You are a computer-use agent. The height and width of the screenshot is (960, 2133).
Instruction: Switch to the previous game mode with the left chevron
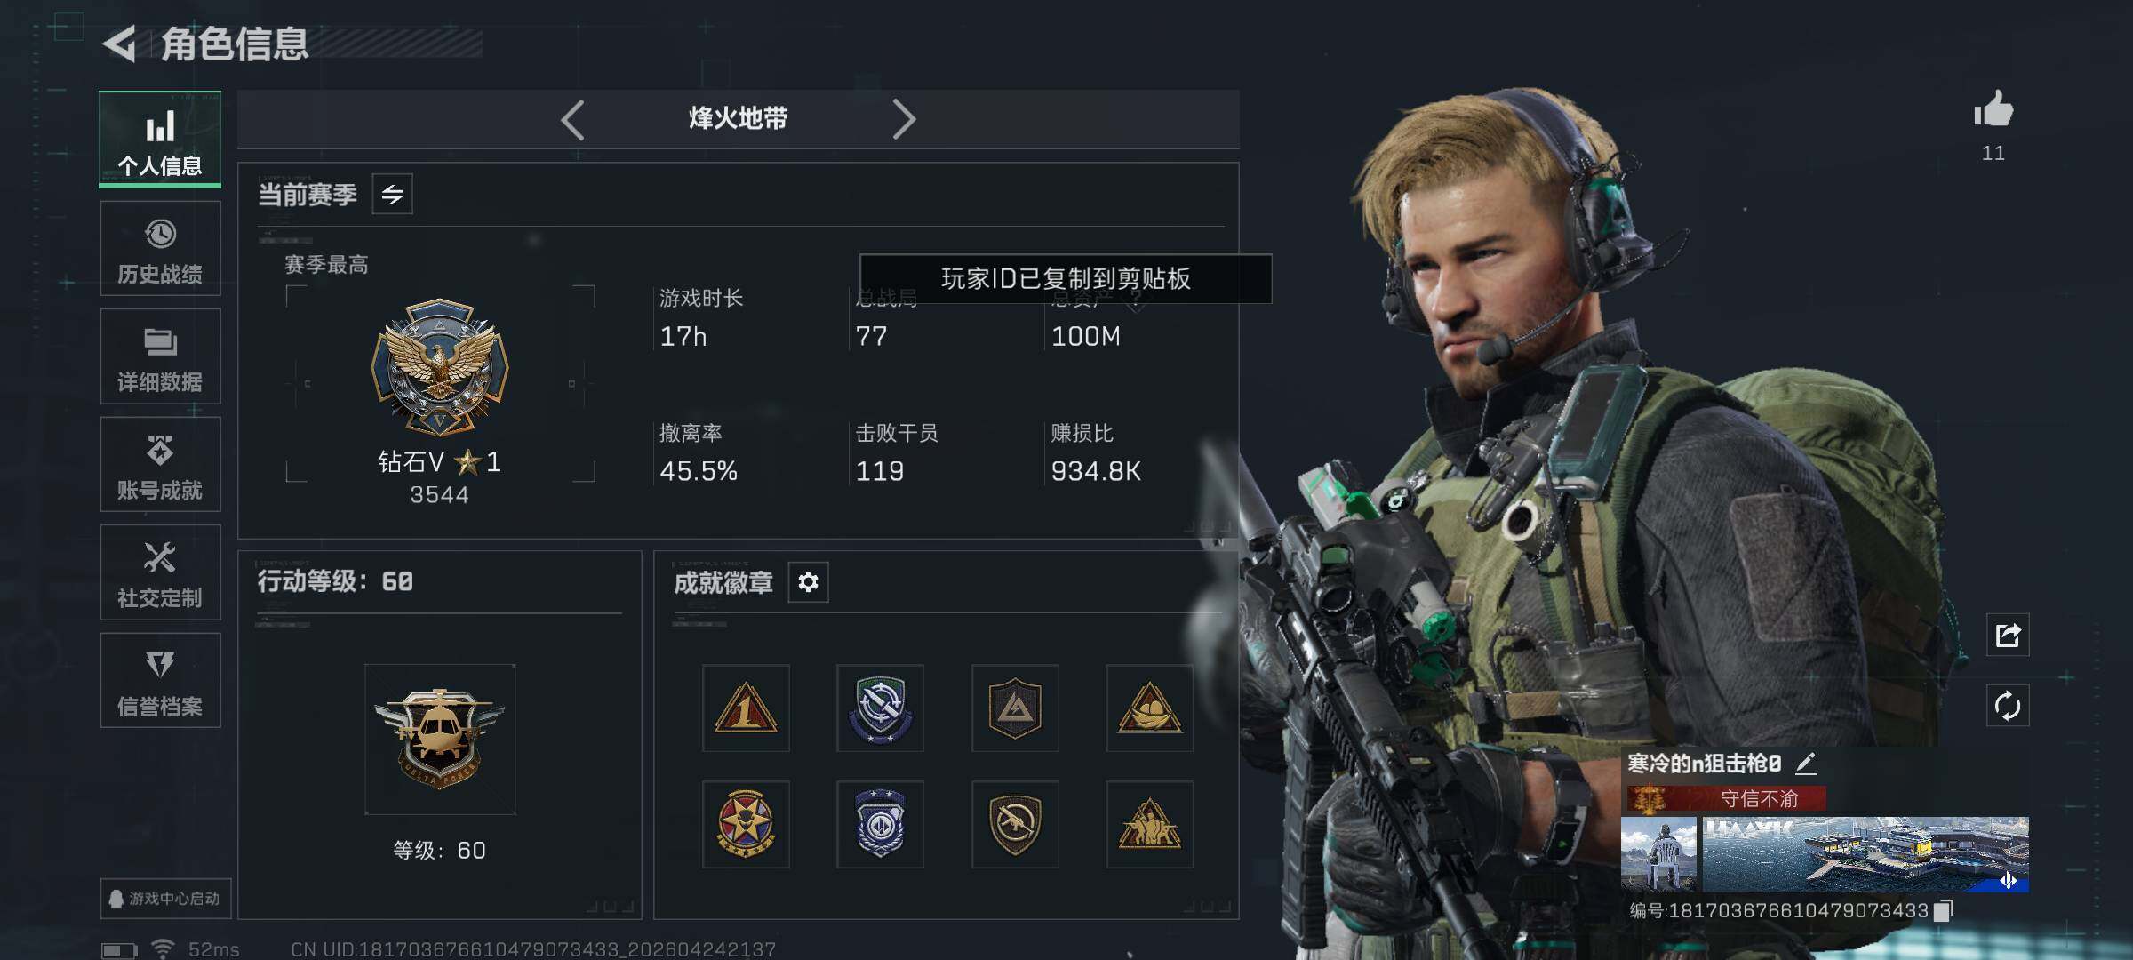[x=573, y=119]
